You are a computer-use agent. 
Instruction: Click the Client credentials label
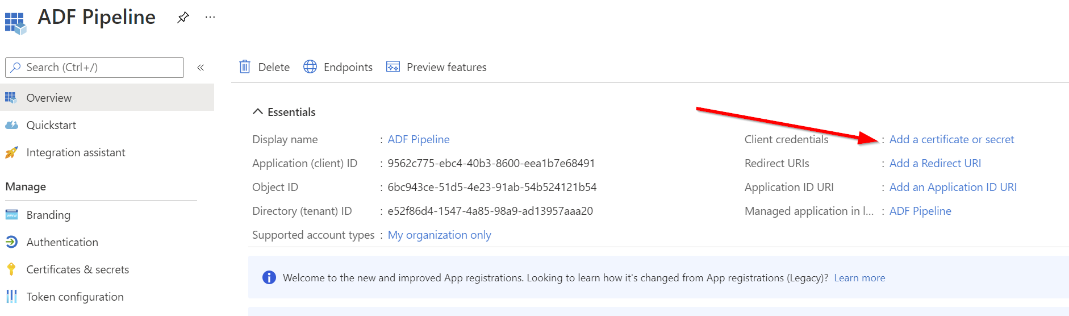point(787,139)
